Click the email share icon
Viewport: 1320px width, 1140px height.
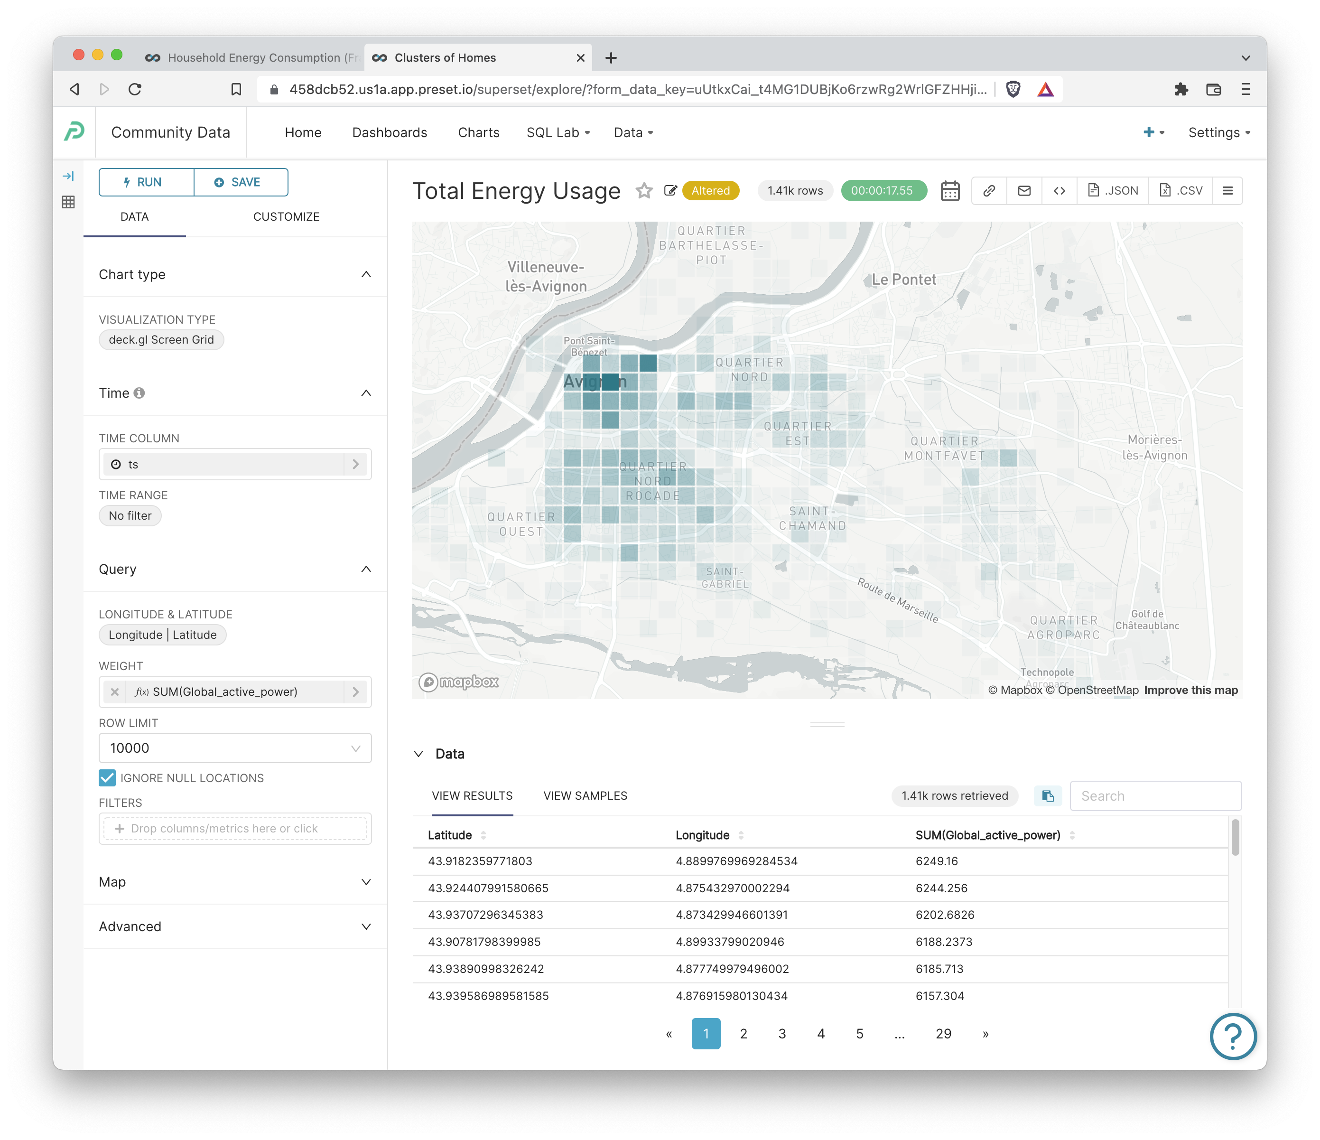tap(1023, 191)
